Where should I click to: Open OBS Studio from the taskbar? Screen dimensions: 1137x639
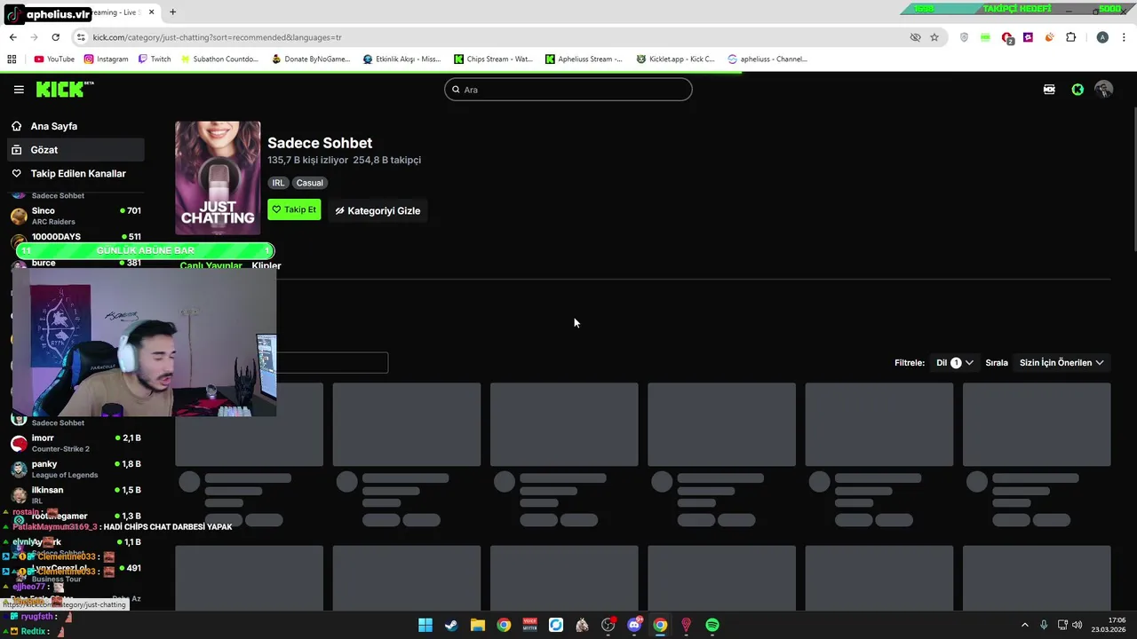pyautogui.click(x=608, y=625)
